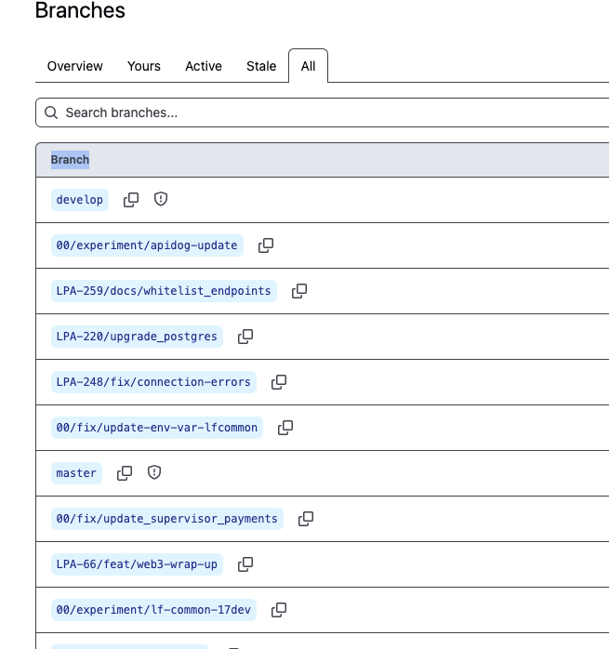
Task: Copy the LPA-259/docs/whitelist_endpoints branch name
Action: tap(299, 291)
